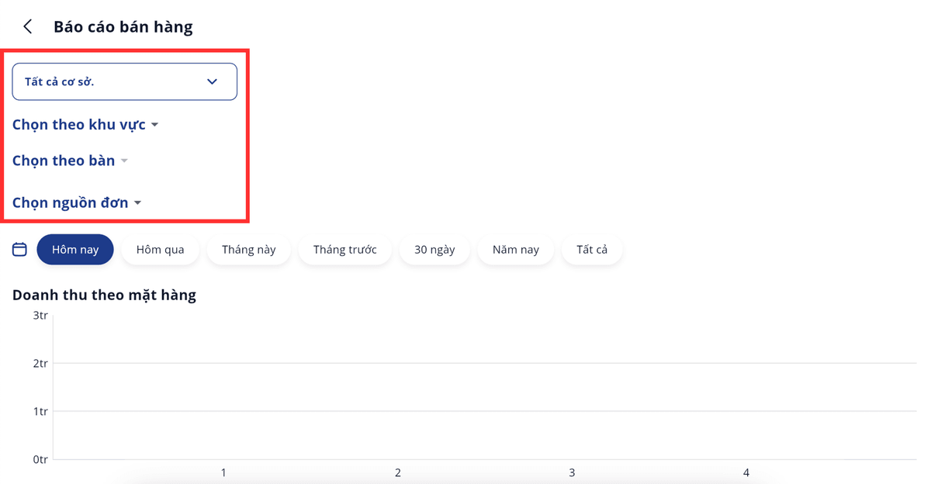The image size is (931, 484).
Task: Open the Tất cả cơ sở dropdown
Action: [124, 81]
